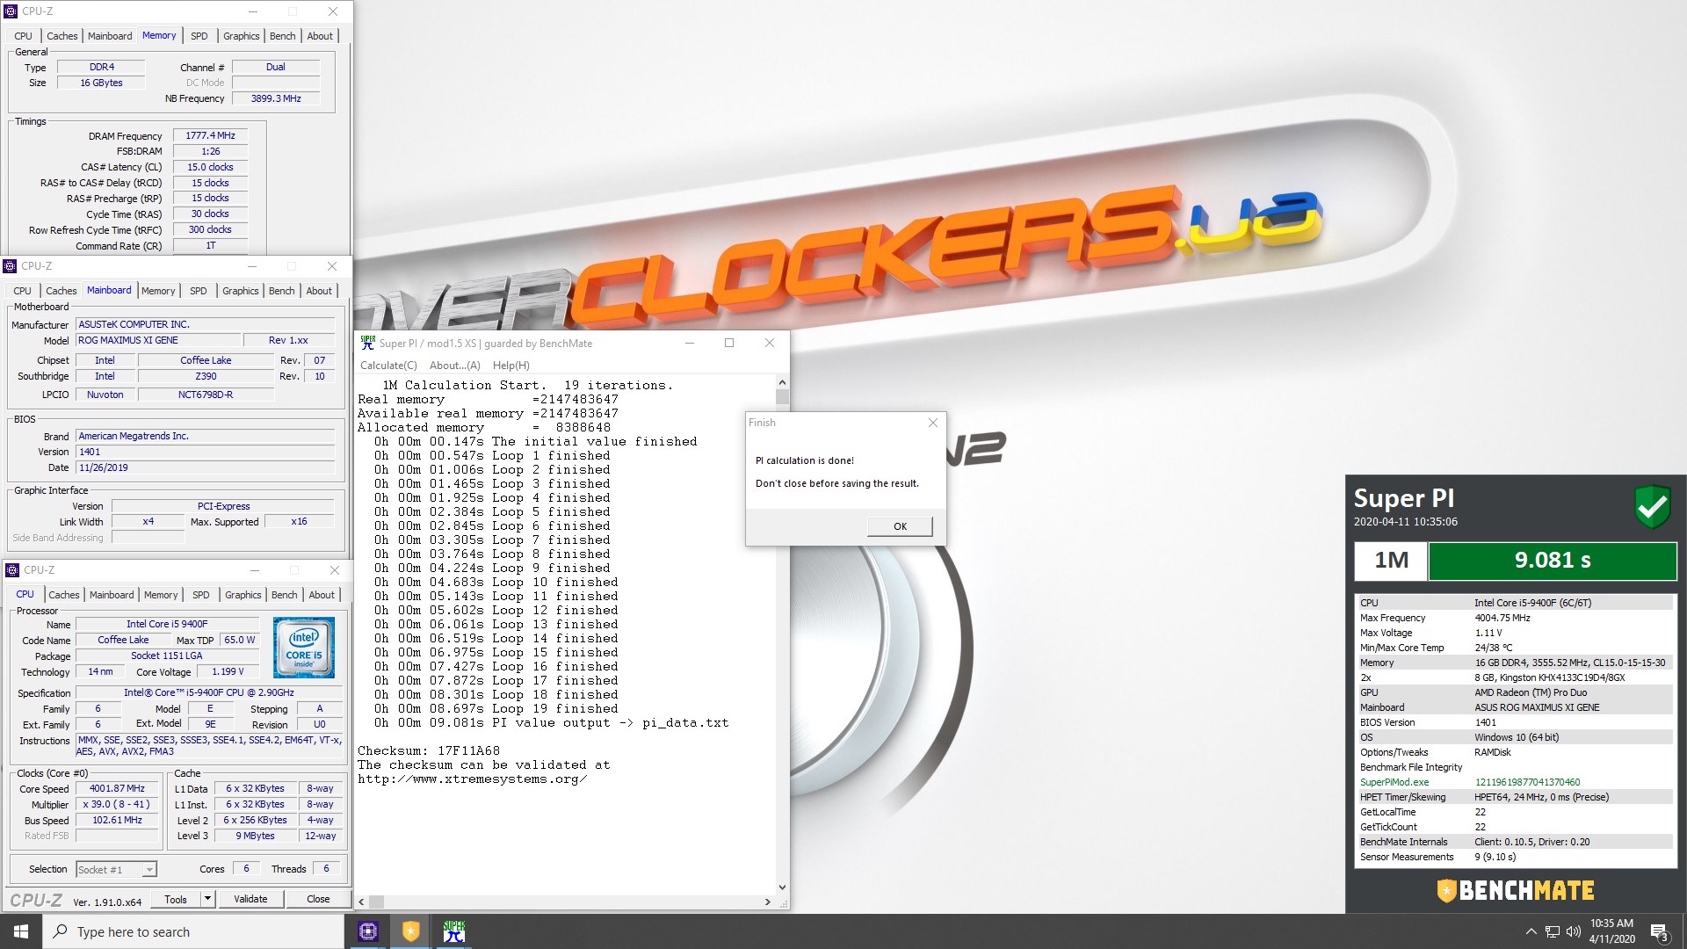Click the SuperPiMod.exe entry in BenchMate

1394,782
